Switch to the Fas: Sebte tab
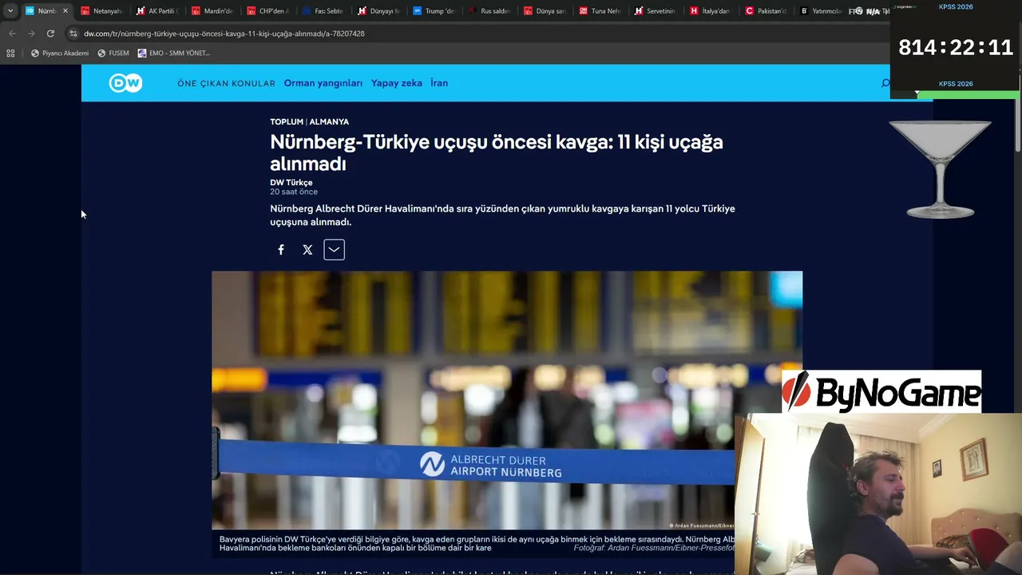The width and height of the screenshot is (1022, 575). click(323, 11)
